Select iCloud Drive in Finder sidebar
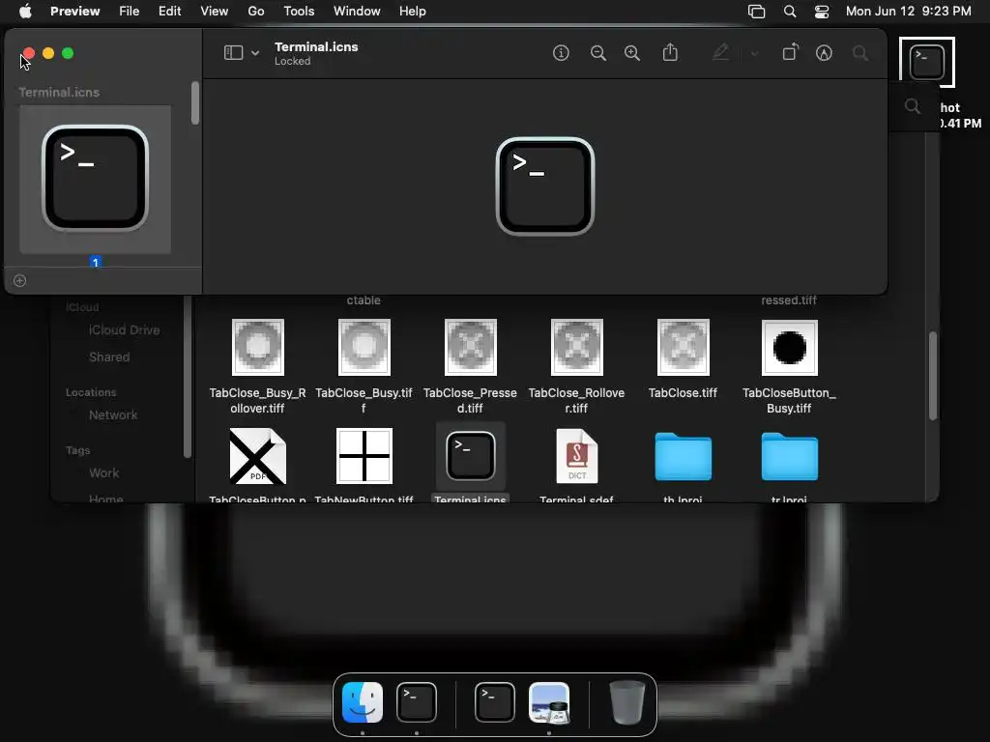This screenshot has height=742, width=990. click(x=124, y=330)
